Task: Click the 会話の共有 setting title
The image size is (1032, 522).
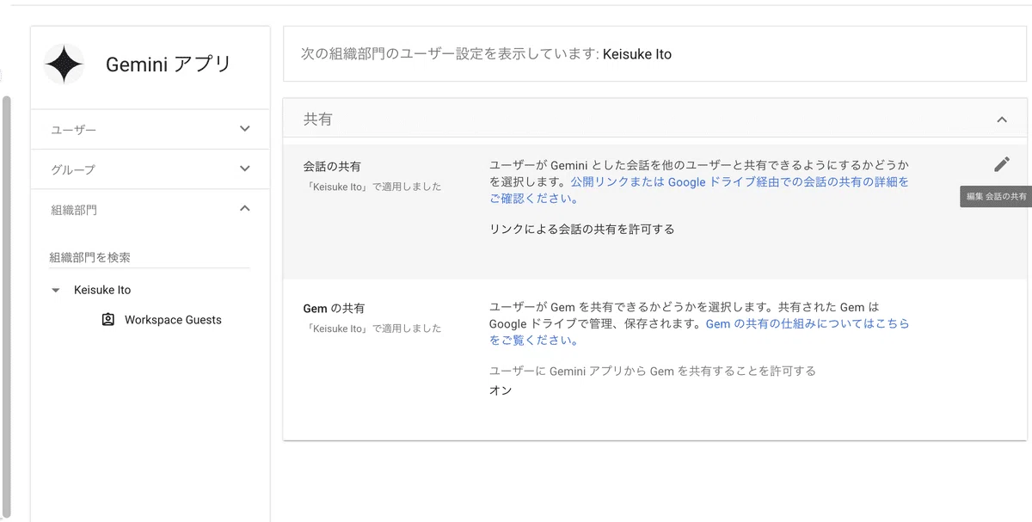Action: 332,166
